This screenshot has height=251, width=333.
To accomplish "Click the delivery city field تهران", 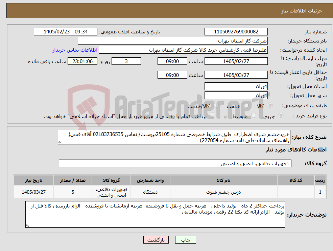I will click(x=236, y=95).
